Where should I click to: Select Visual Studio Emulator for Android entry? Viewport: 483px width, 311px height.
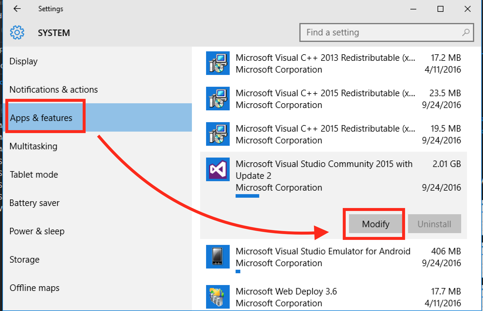point(334,257)
